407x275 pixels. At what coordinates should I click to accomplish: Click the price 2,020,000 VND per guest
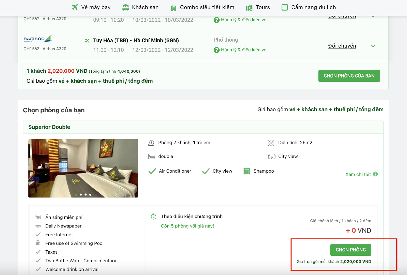click(67, 71)
